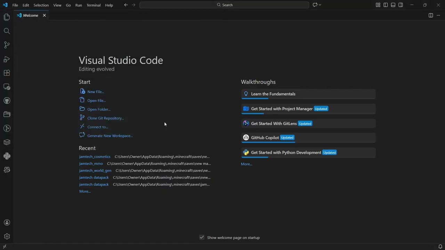Open Learn the Fundamentals walkthrough

308,94
